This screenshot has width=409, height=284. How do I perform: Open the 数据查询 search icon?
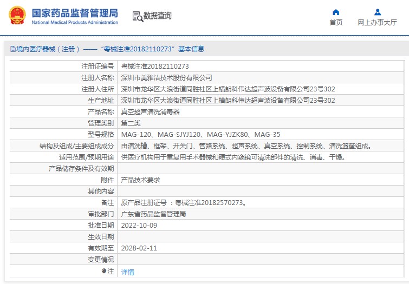coord(138,16)
